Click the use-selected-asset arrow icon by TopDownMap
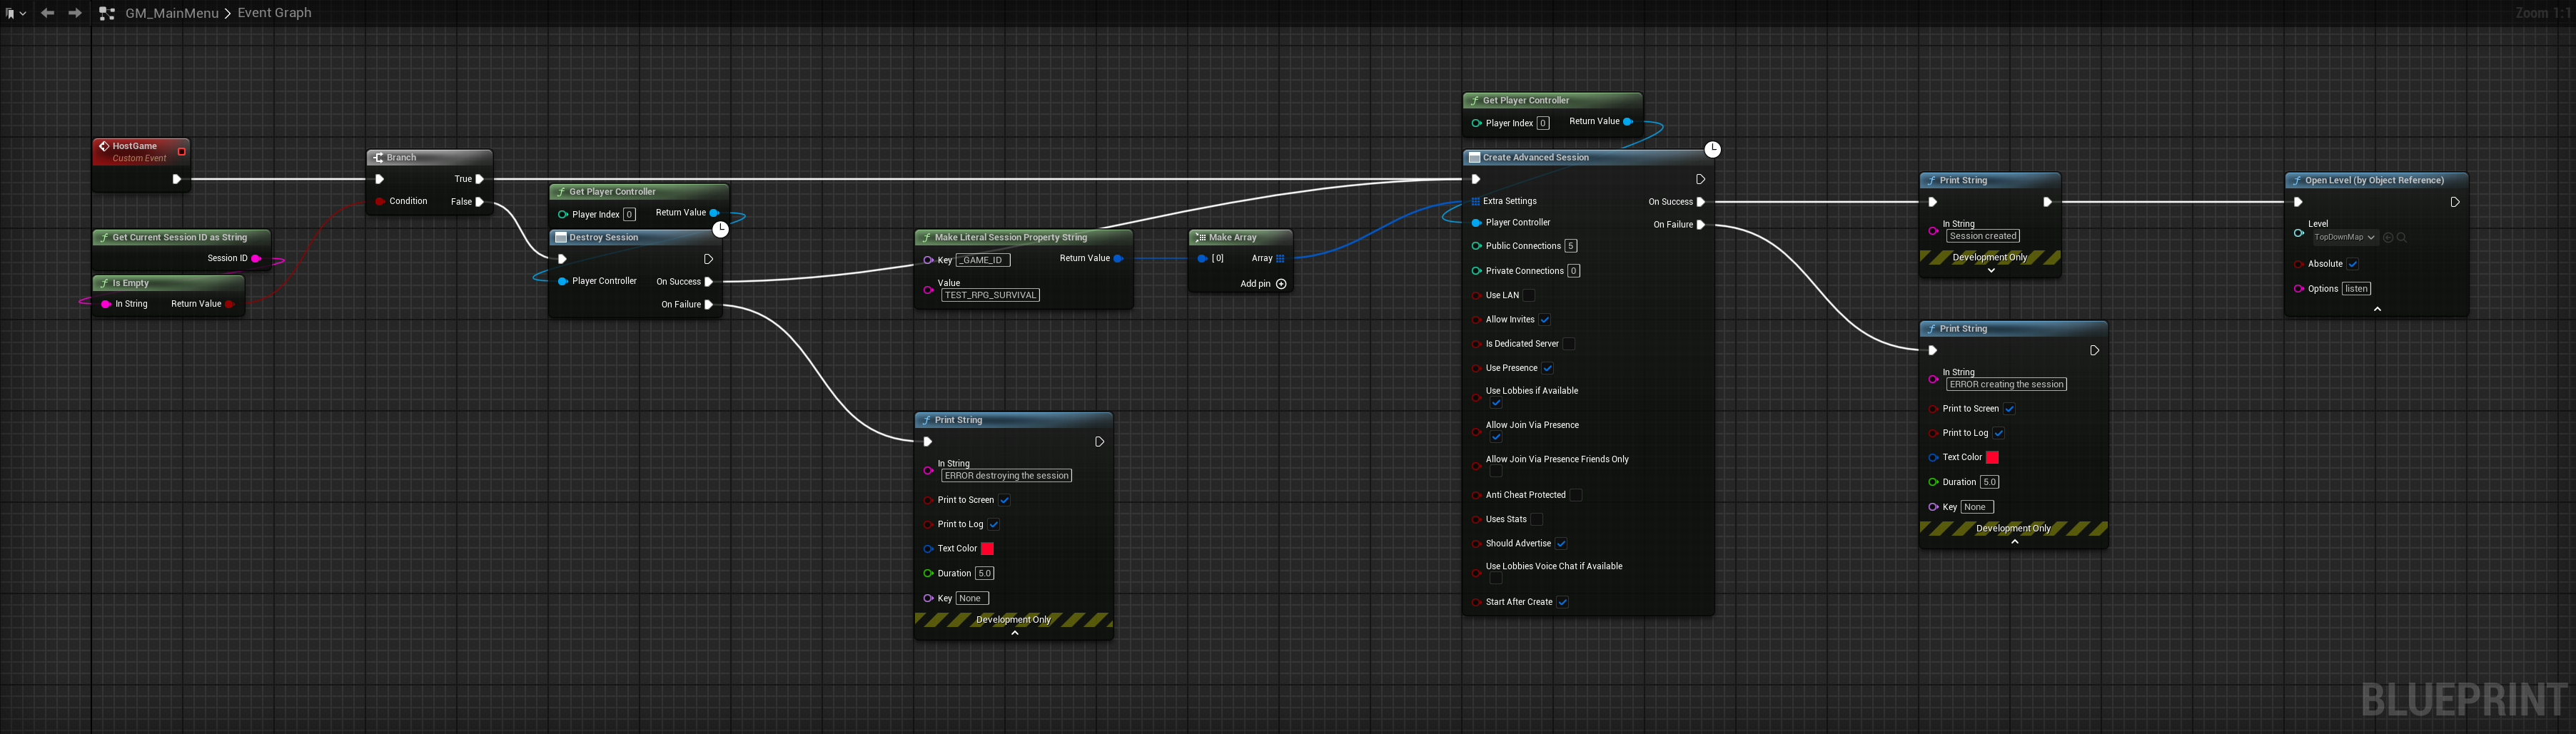 tap(2388, 238)
